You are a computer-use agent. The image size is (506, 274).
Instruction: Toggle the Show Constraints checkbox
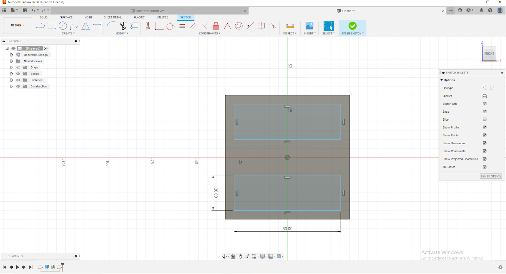(484, 151)
